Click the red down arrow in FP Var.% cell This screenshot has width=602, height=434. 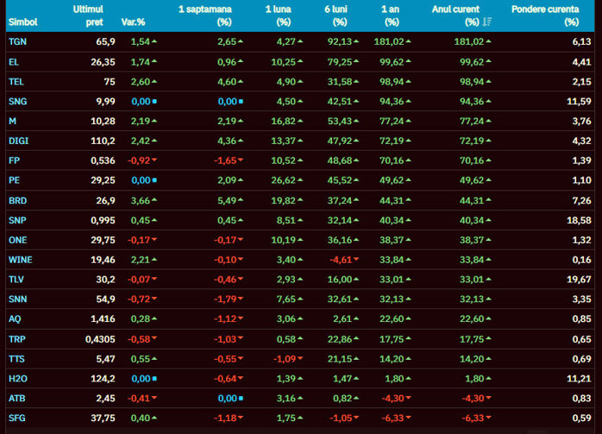click(154, 160)
